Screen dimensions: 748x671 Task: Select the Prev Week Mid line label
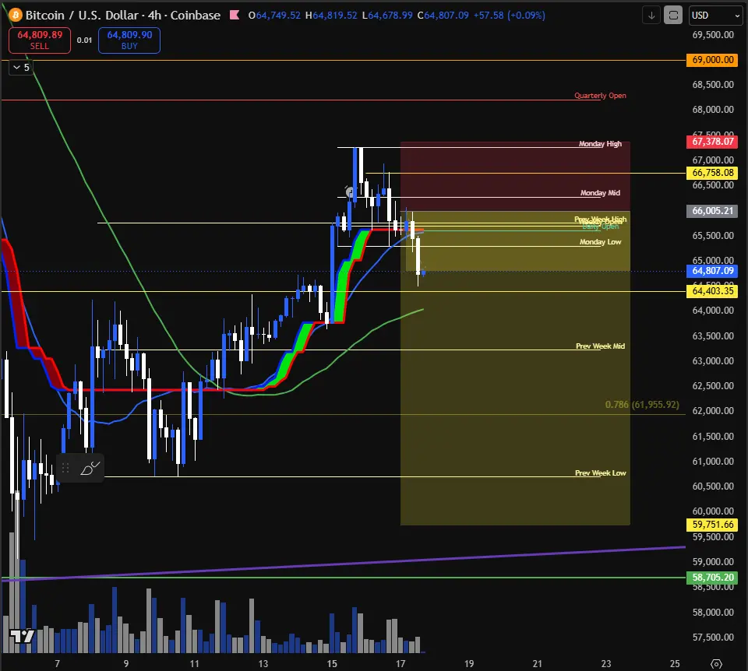600,346
